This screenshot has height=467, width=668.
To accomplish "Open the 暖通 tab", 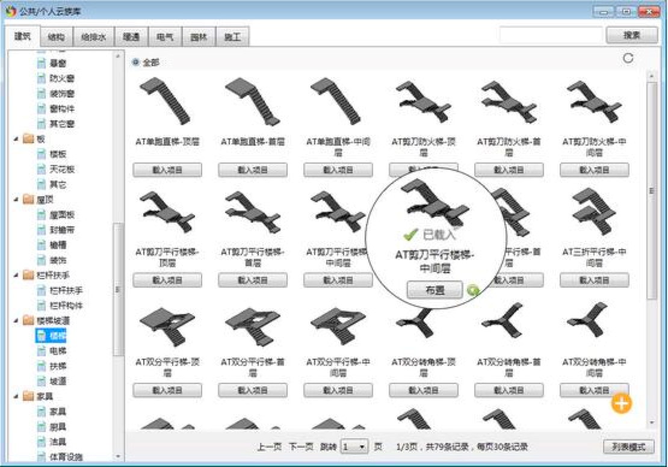I will pyautogui.click(x=131, y=37).
